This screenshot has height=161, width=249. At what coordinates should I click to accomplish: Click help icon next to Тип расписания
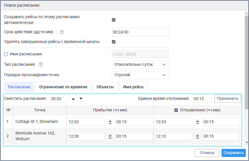[41, 65]
